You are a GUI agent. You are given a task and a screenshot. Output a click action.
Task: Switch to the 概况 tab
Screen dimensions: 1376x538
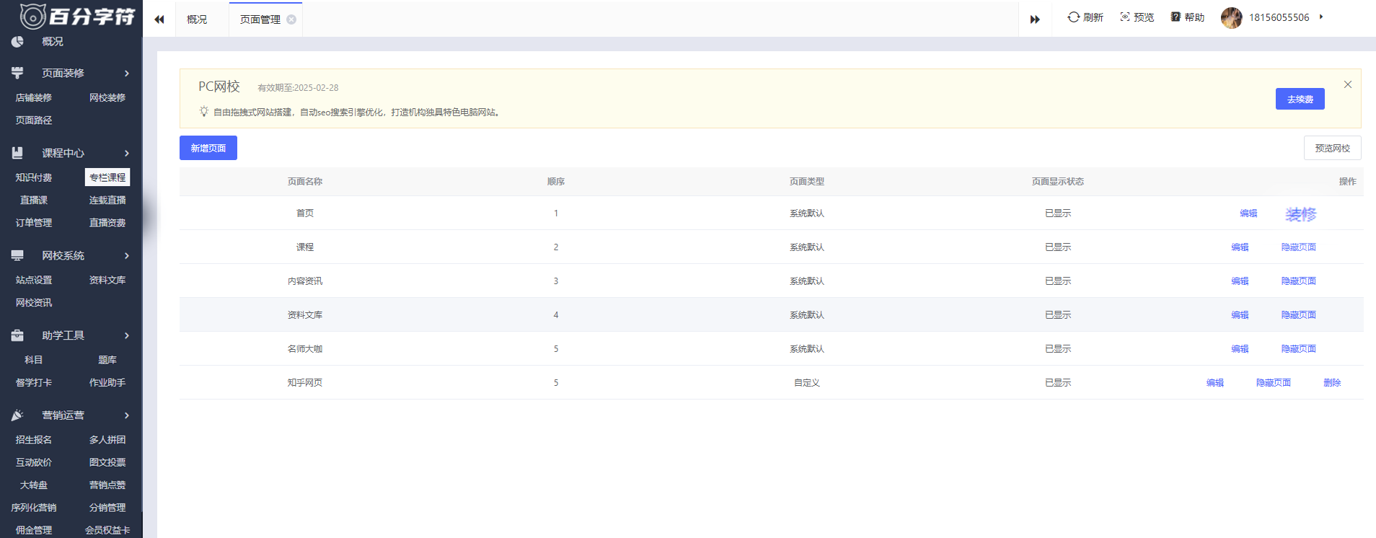[x=197, y=19]
